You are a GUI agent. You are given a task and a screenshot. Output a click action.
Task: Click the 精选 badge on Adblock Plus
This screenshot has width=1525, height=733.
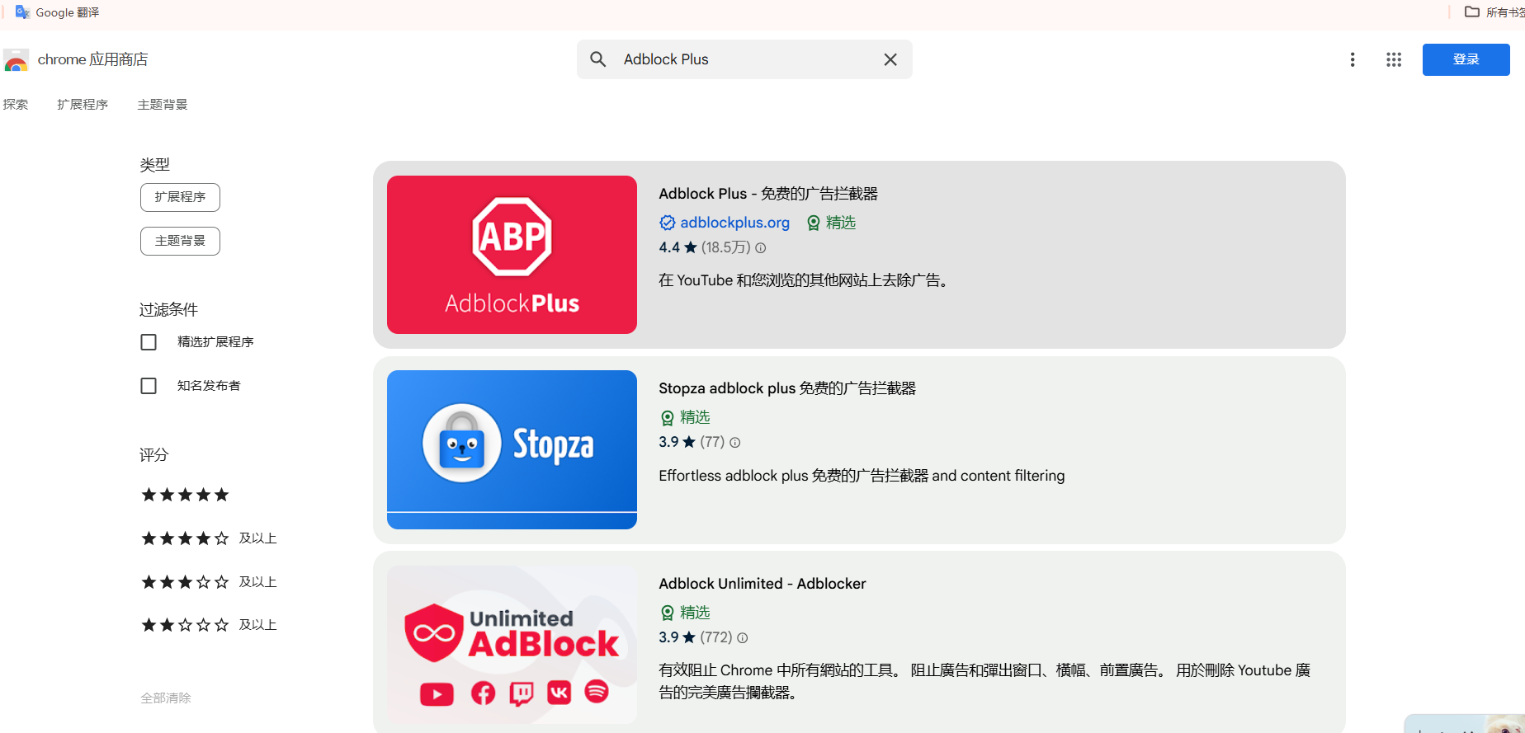(x=831, y=223)
